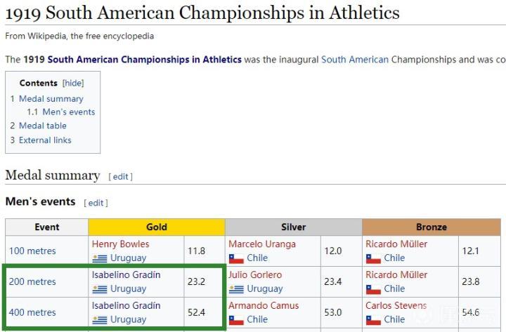Screen dimensions: 506x332
Task: Go to Medal table in Contents
Action: pos(43,126)
